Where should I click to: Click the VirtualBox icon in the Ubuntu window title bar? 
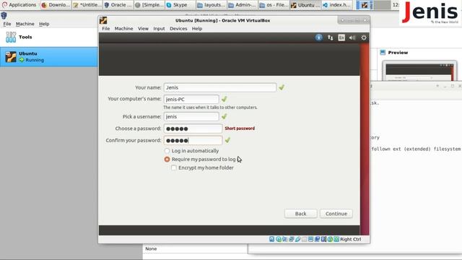click(x=103, y=20)
